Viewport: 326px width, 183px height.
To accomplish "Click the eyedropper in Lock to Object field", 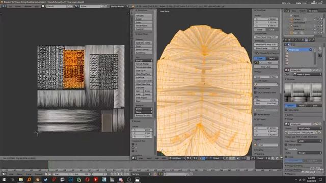I will pyautogui.click(x=277, y=84).
